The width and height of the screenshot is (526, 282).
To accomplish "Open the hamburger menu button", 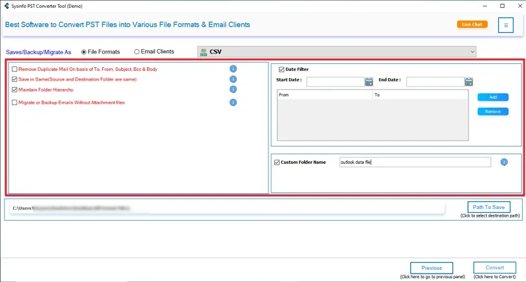I will pyautogui.click(x=505, y=25).
